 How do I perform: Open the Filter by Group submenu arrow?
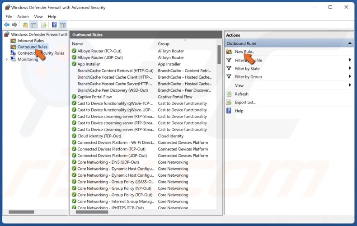350,76
